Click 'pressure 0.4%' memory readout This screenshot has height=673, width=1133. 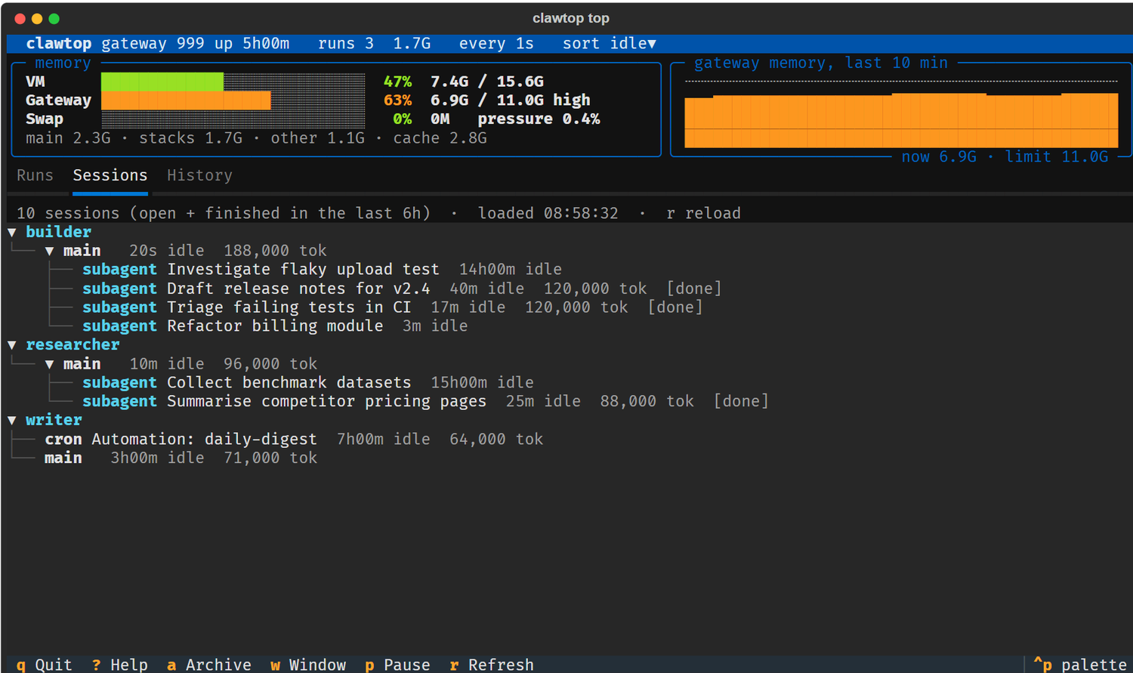(539, 119)
